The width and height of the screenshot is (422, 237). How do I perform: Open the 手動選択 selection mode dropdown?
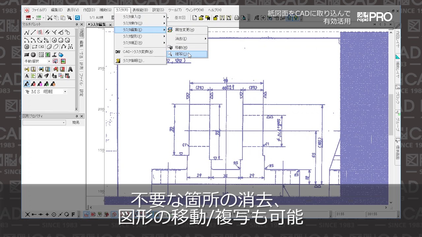point(49,61)
